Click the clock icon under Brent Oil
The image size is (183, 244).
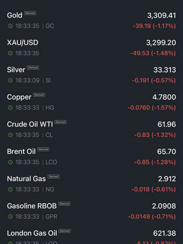10,162
